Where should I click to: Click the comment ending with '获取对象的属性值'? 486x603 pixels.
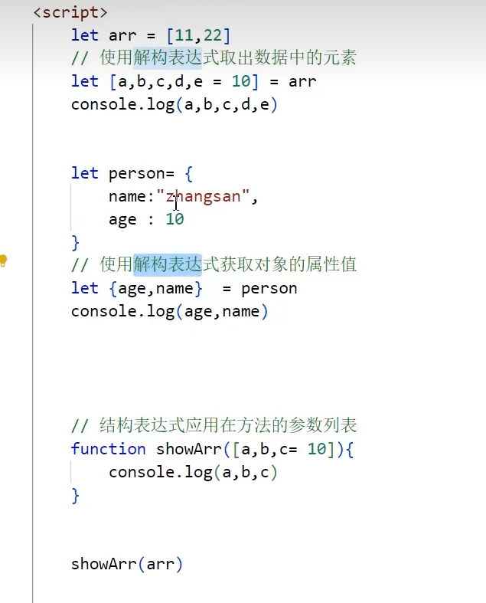tap(214, 265)
